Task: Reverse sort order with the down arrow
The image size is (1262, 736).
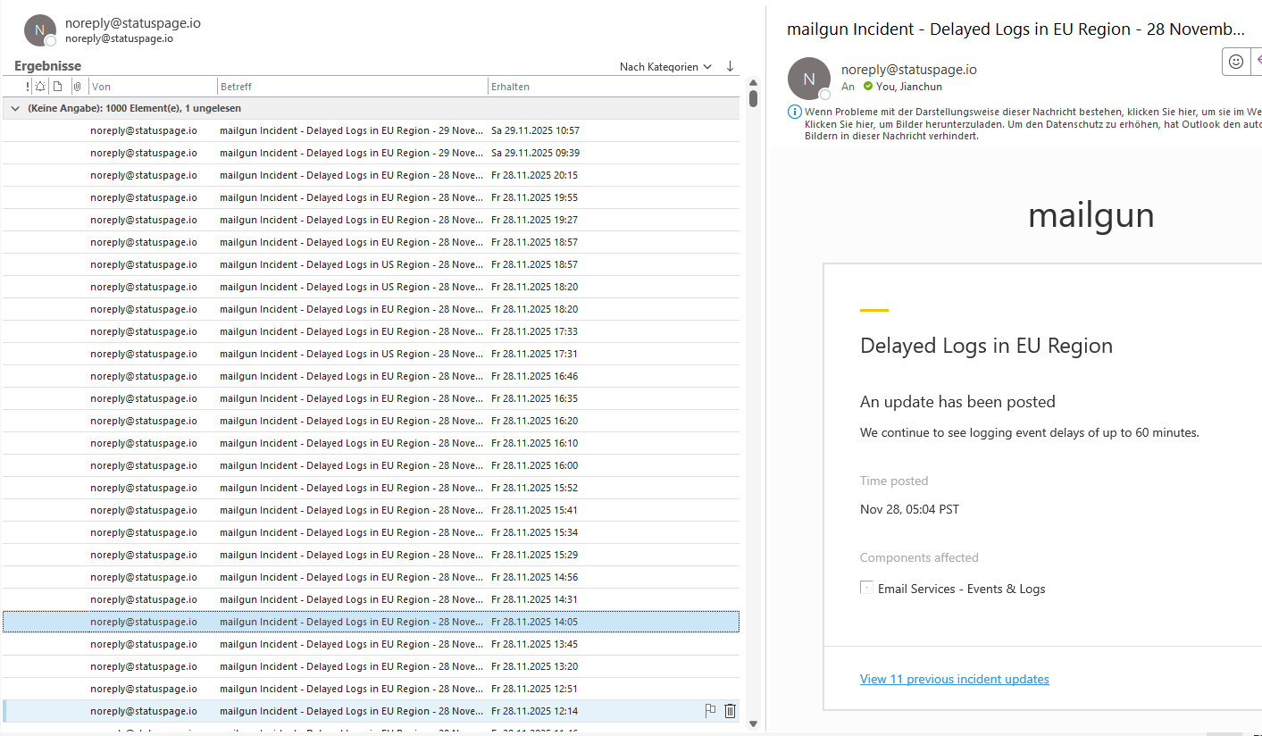Action: (x=730, y=67)
